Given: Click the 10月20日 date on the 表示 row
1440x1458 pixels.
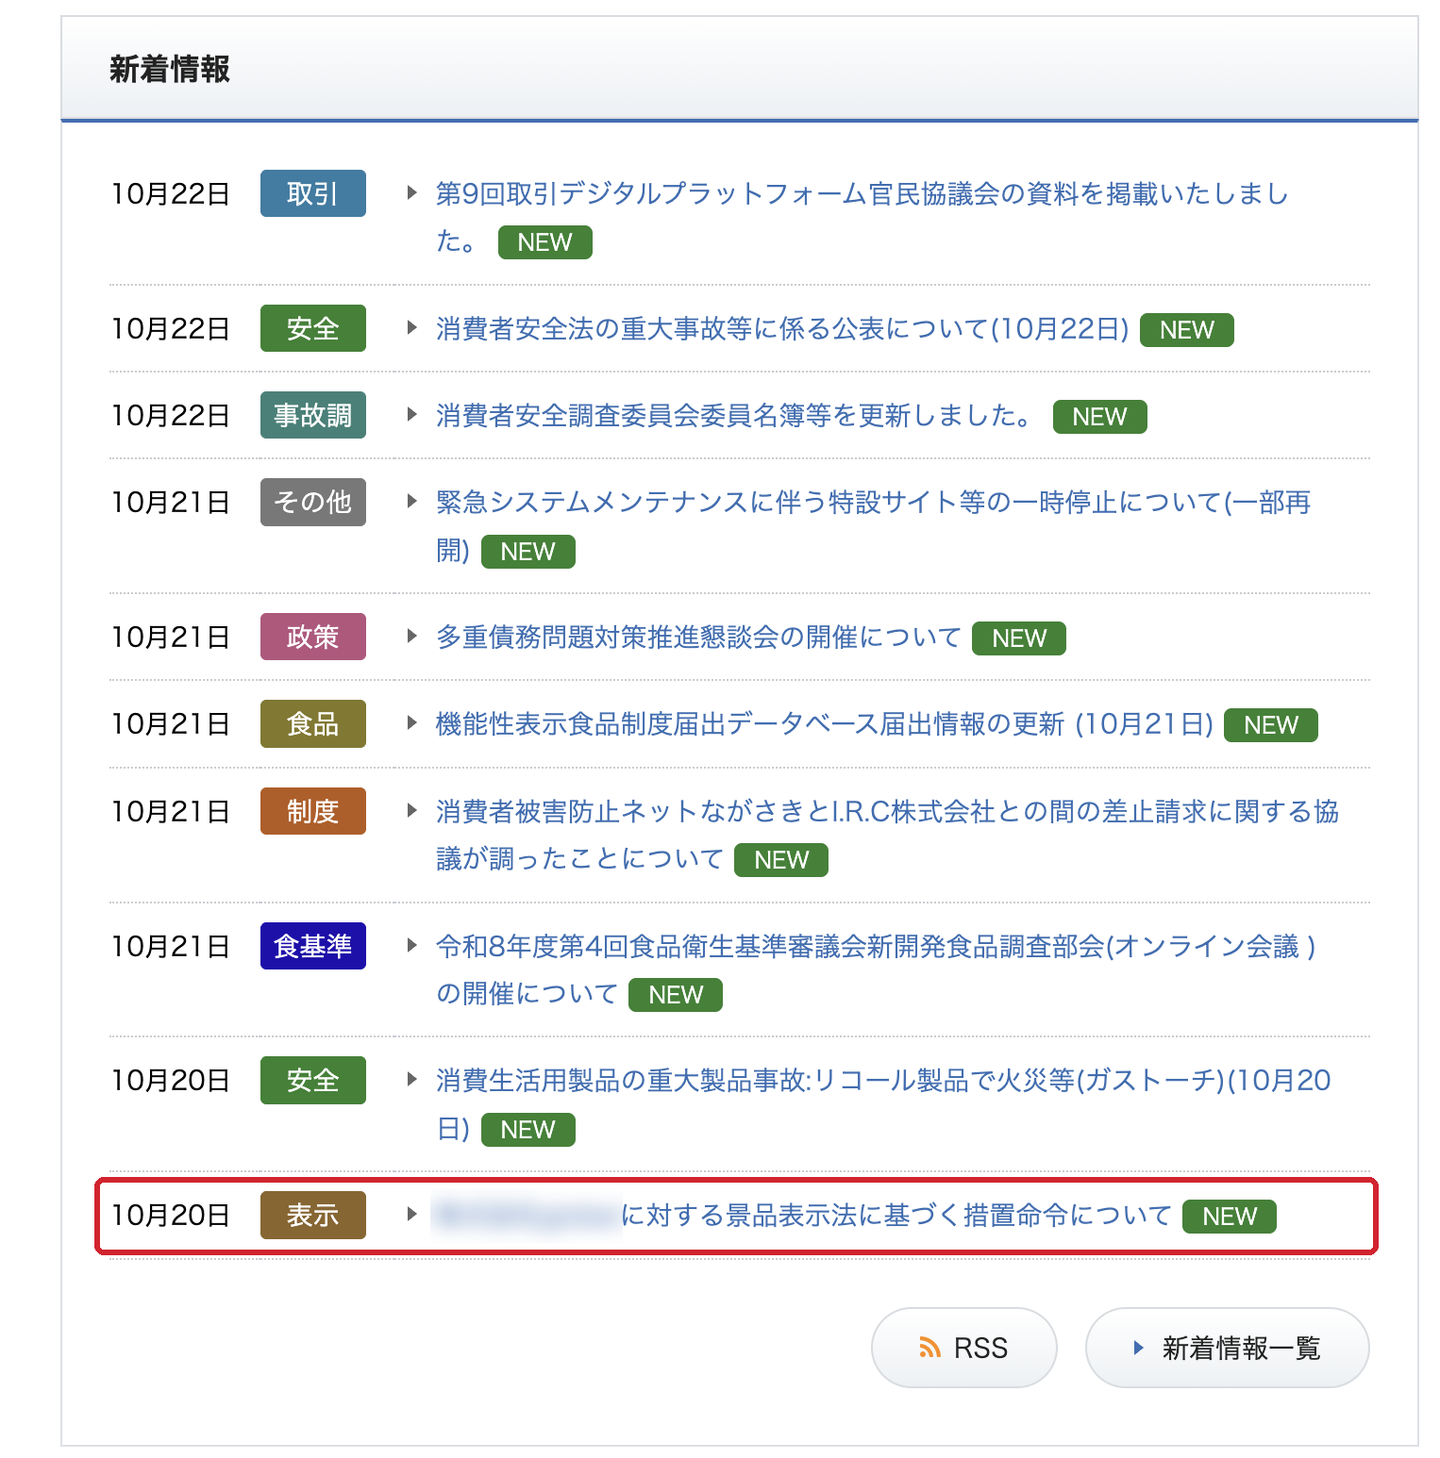Looking at the screenshot, I should pos(171,1216).
